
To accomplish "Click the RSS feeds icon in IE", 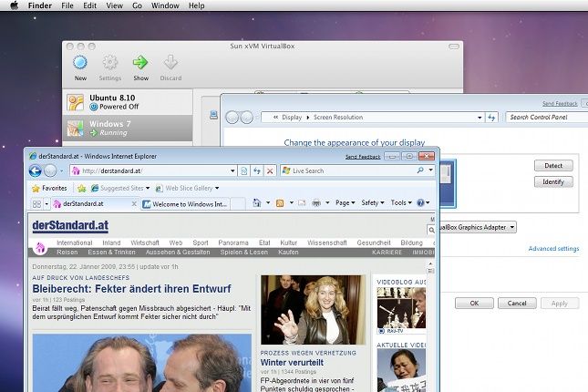I will 280,203.
